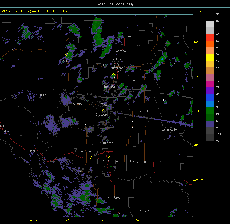Click the RedDeer city label
The width and height of the screenshot is (230, 224).
pos(117,68)
